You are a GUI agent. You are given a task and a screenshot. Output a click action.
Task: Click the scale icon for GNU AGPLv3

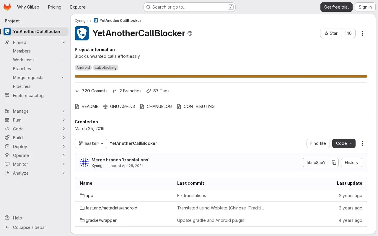coord(105,106)
